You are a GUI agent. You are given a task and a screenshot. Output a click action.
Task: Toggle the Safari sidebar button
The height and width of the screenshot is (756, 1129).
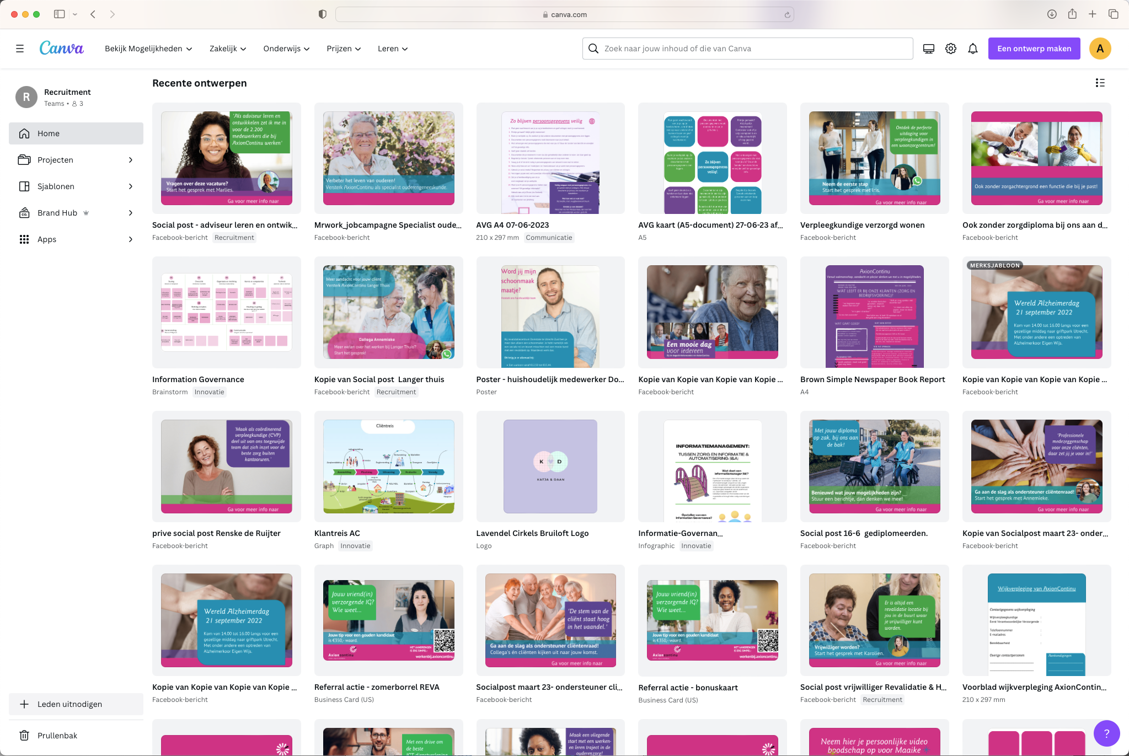tap(59, 14)
